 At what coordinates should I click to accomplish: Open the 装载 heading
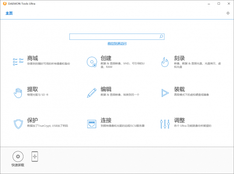tap(179, 89)
